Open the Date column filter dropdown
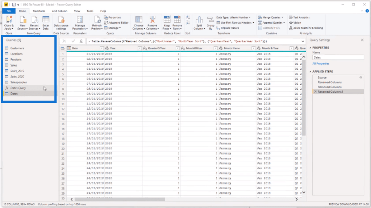Screen dimensions: 371x208 [x=101, y=48]
